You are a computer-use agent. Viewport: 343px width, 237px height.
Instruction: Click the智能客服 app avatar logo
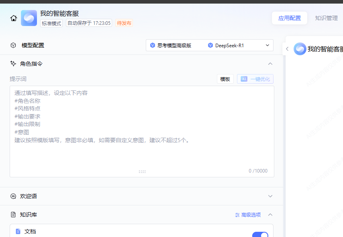pyautogui.click(x=29, y=18)
